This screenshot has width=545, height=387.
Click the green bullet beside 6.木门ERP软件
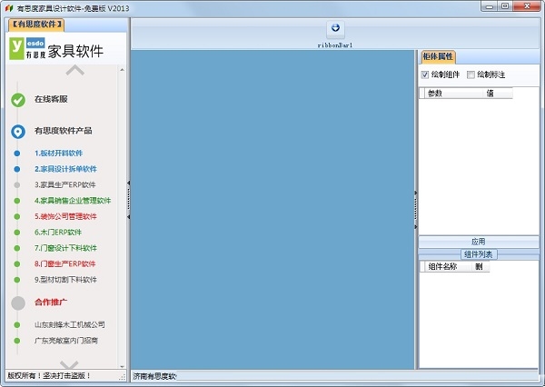16,233
